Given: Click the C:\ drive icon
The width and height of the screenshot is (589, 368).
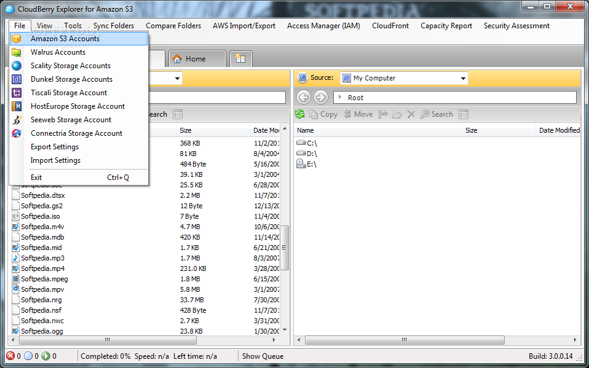Looking at the screenshot, I should click(x=301, y=143).
